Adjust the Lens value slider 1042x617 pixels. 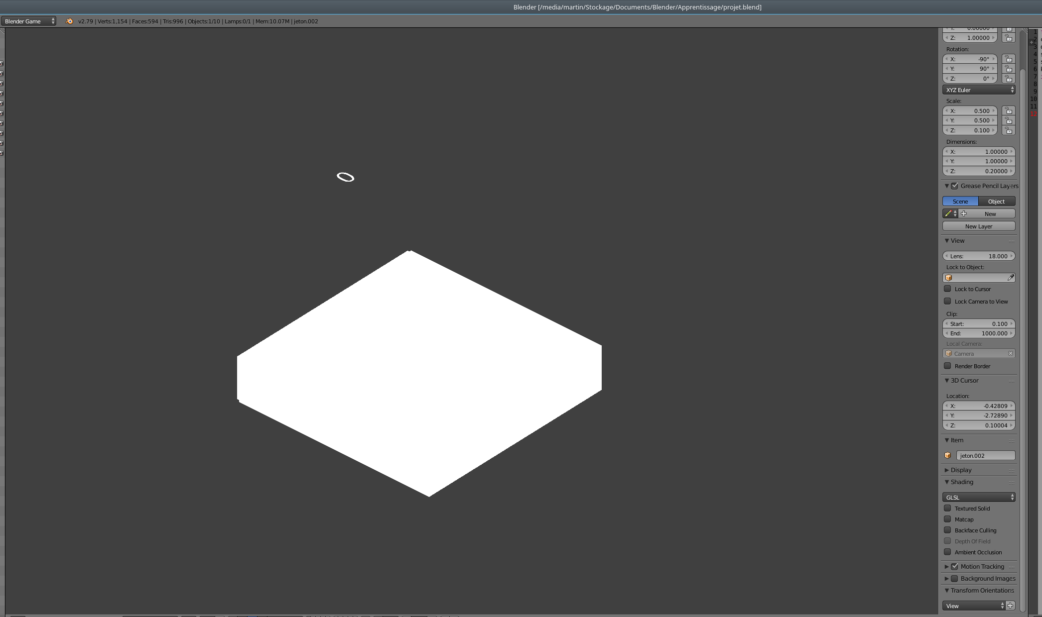[978, 256]
